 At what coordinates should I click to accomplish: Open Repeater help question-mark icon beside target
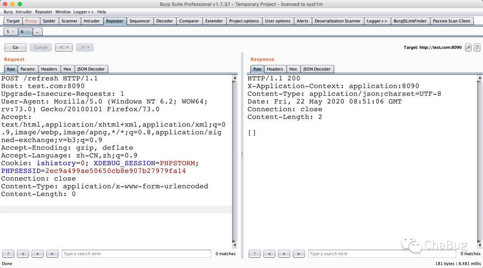point(477,47)
